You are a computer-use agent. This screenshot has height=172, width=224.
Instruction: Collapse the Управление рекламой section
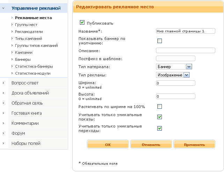(x=33, y=8)
